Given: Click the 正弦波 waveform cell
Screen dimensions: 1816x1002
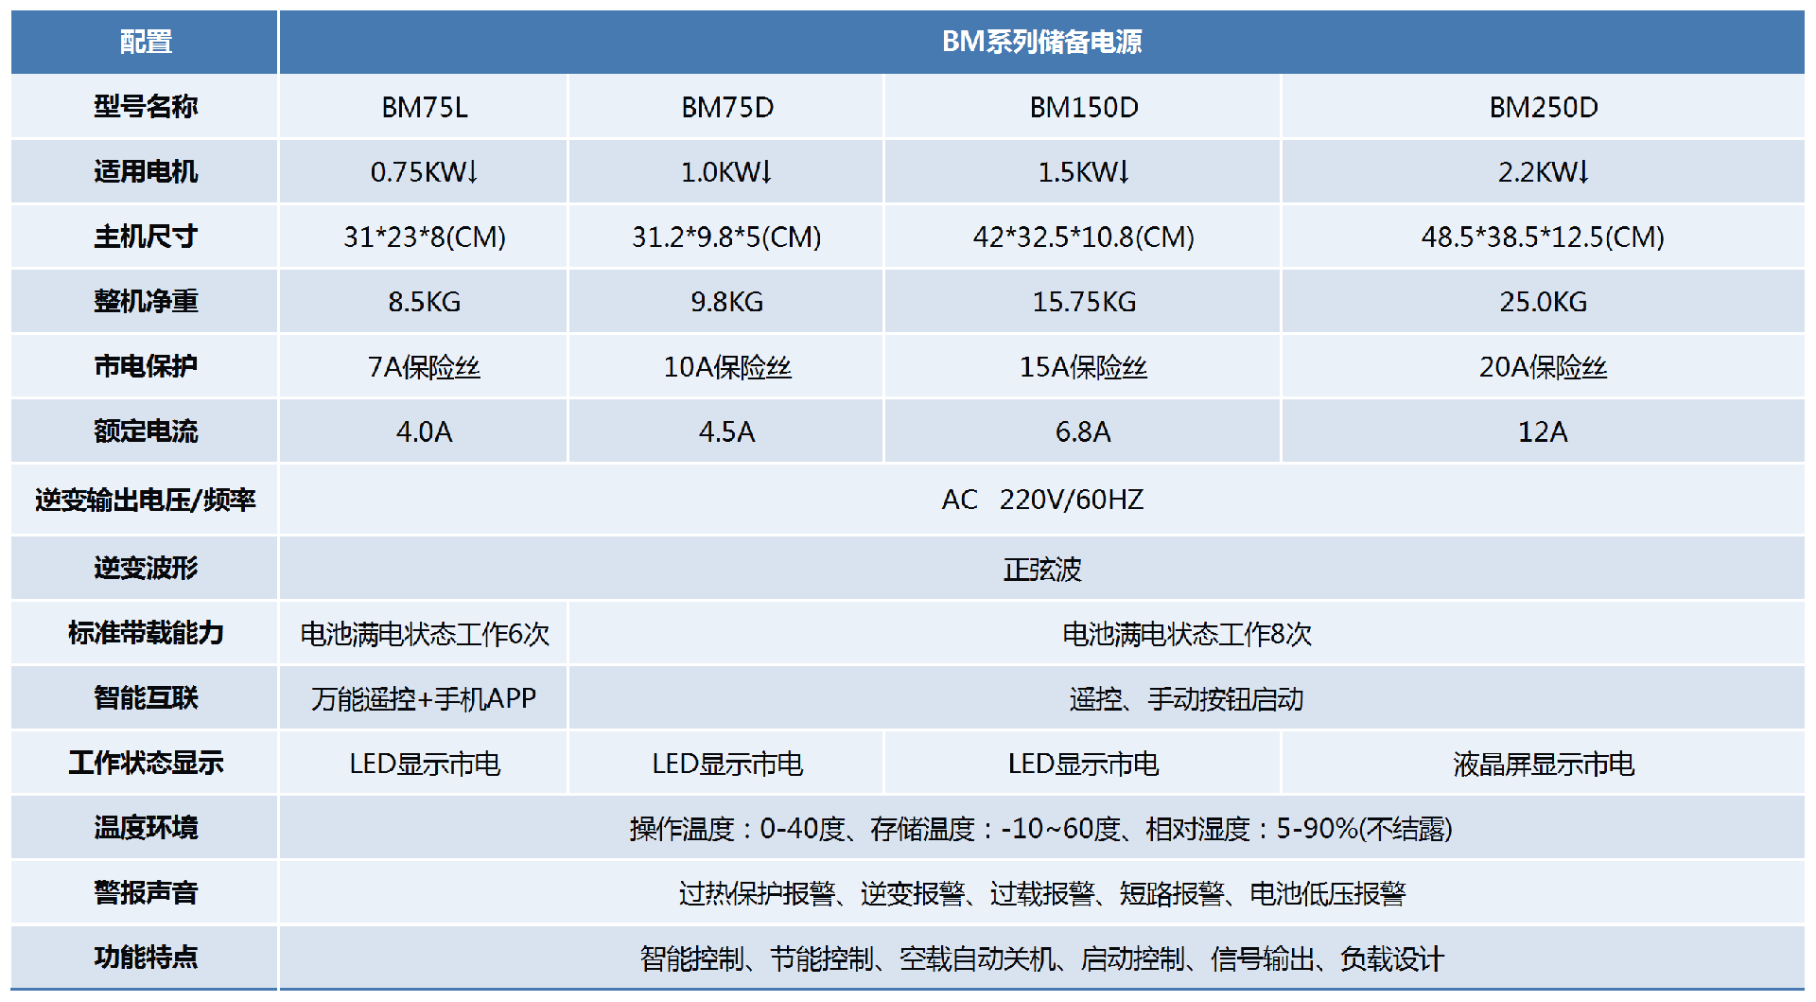Looking at the screenshot, I should tap(1041, 569).
